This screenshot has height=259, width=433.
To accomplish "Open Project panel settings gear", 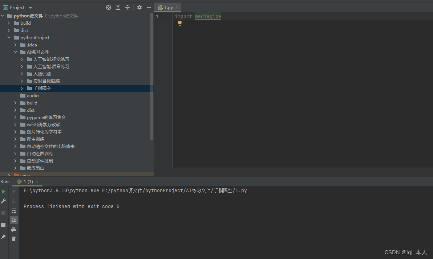I will click(139, 7).
